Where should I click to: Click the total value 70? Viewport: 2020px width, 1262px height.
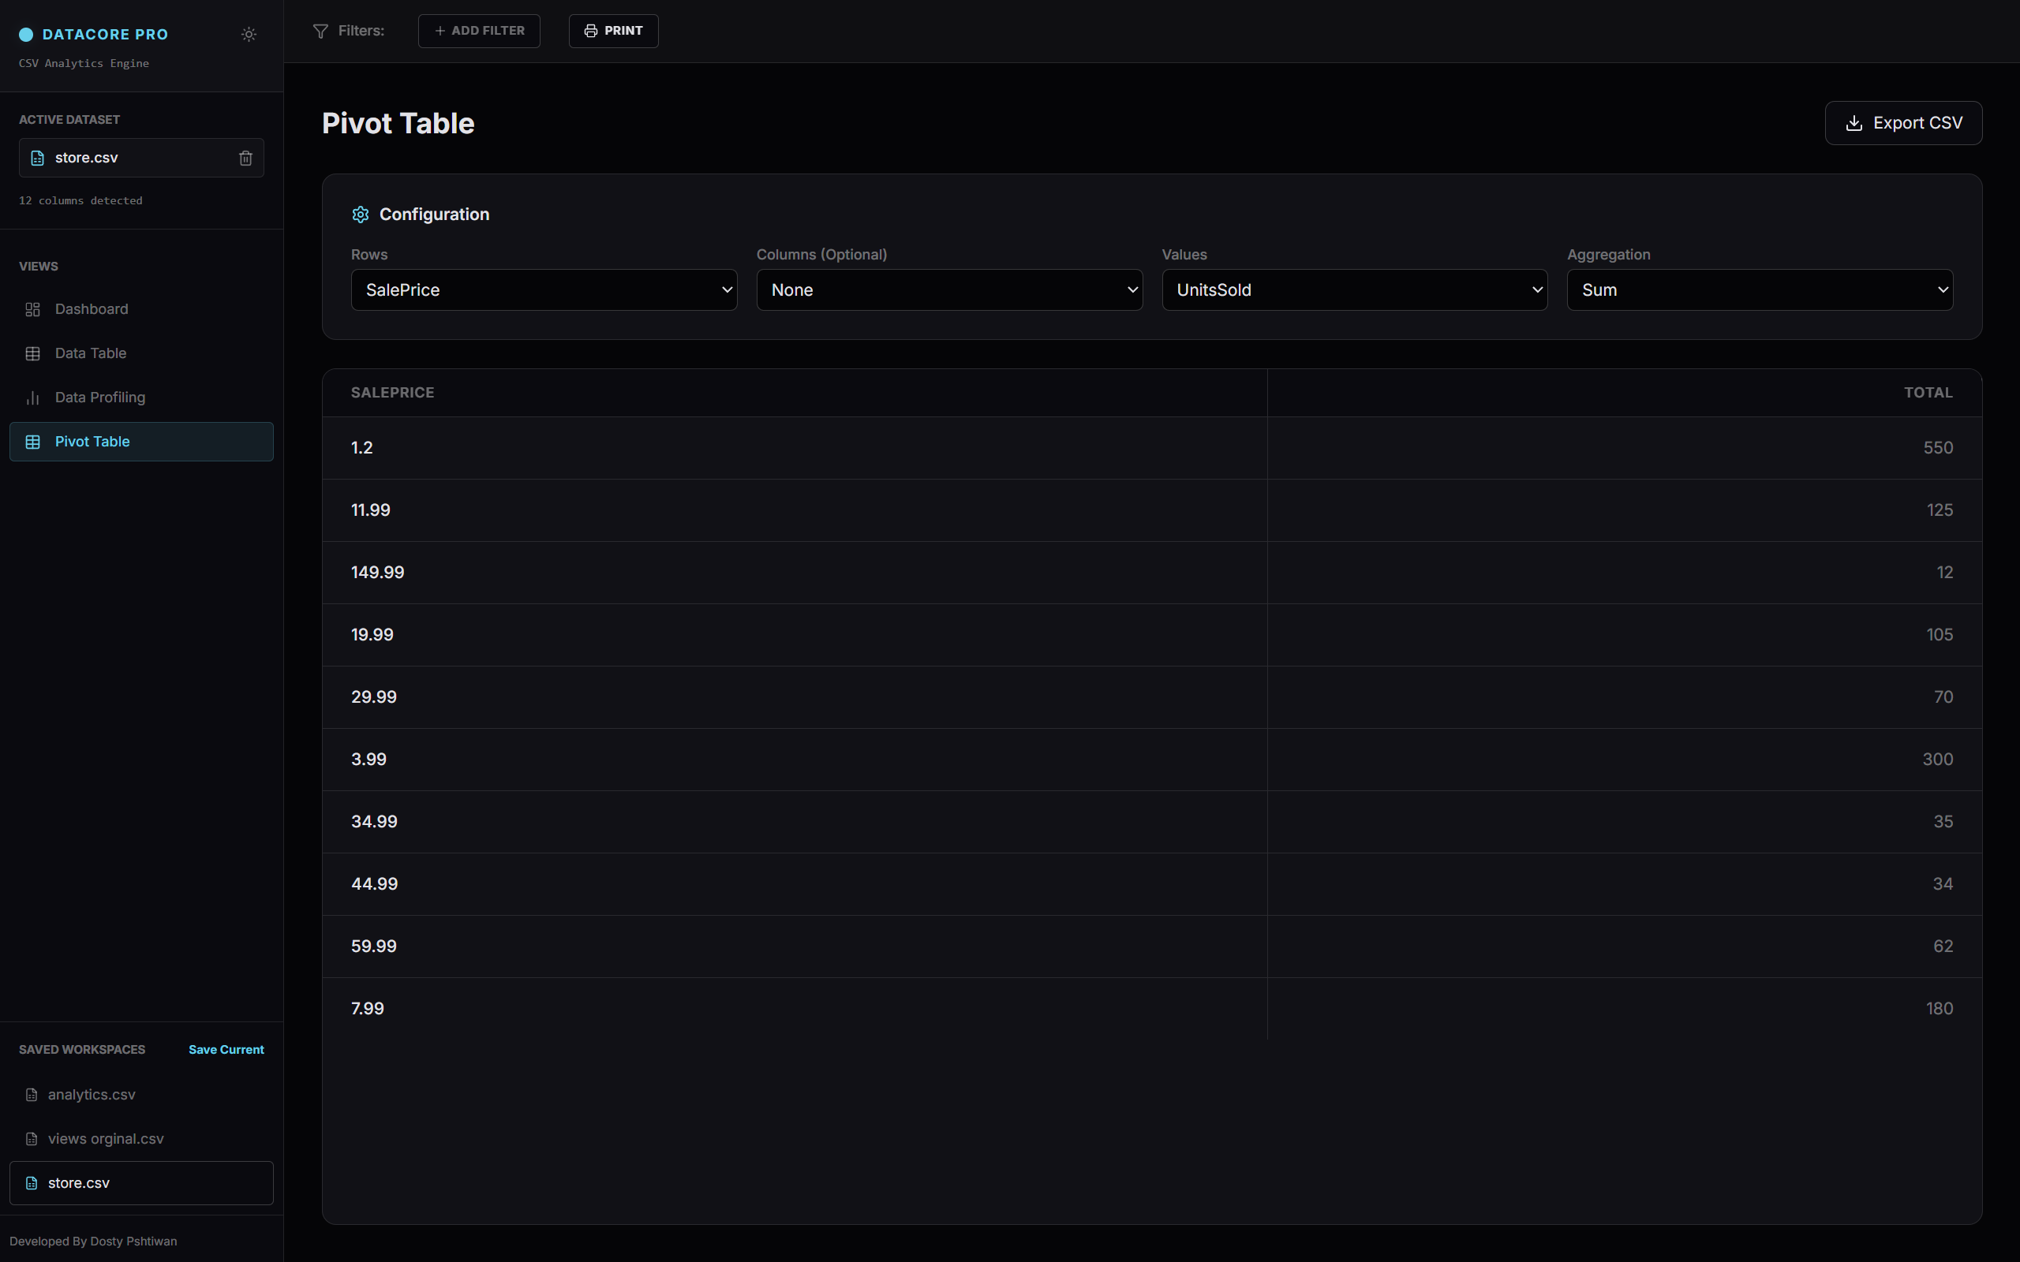click(1943, 697)
